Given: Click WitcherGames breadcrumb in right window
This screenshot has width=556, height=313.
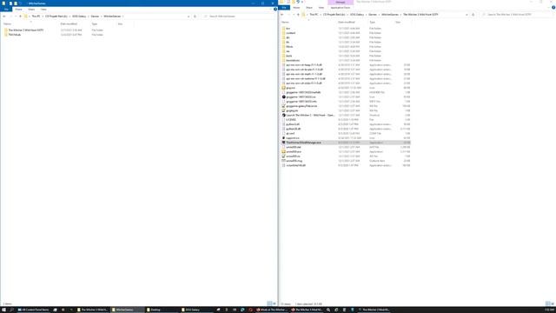Looking at the screenshot, I should click(x=390, y=15).
